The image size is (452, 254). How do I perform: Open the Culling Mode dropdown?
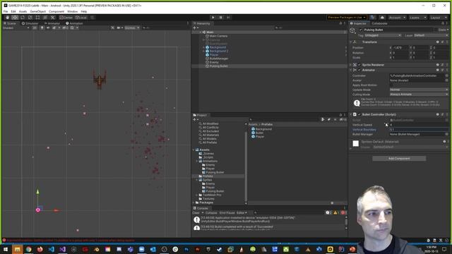419,94
